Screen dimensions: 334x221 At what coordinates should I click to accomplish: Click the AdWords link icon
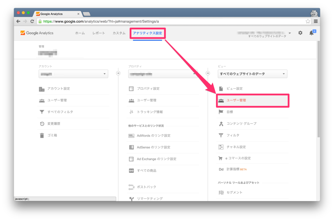131,136
